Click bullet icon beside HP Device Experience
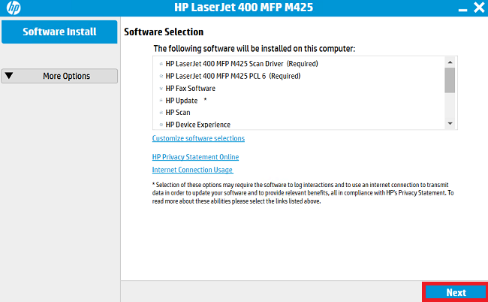 coord(161,125)
